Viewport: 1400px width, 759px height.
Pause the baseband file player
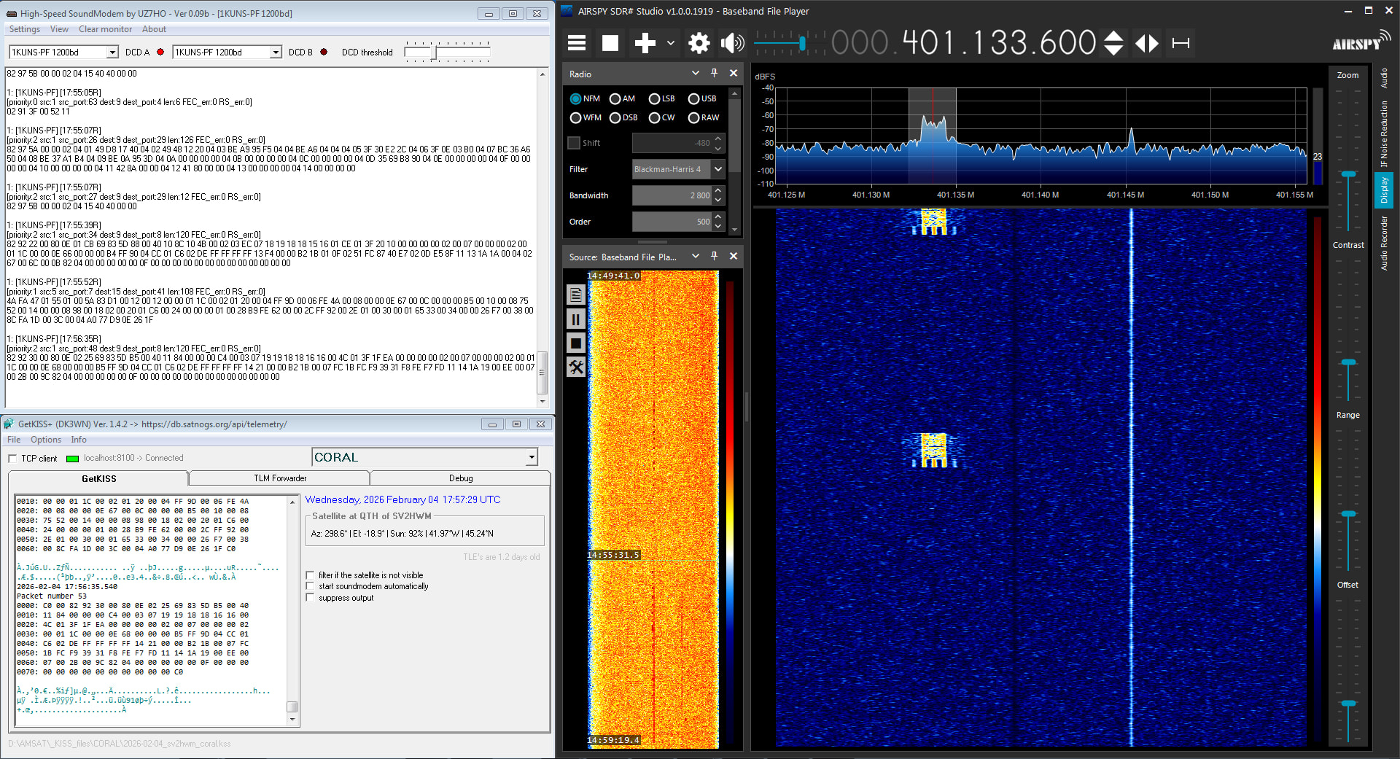tap(576, 319)
